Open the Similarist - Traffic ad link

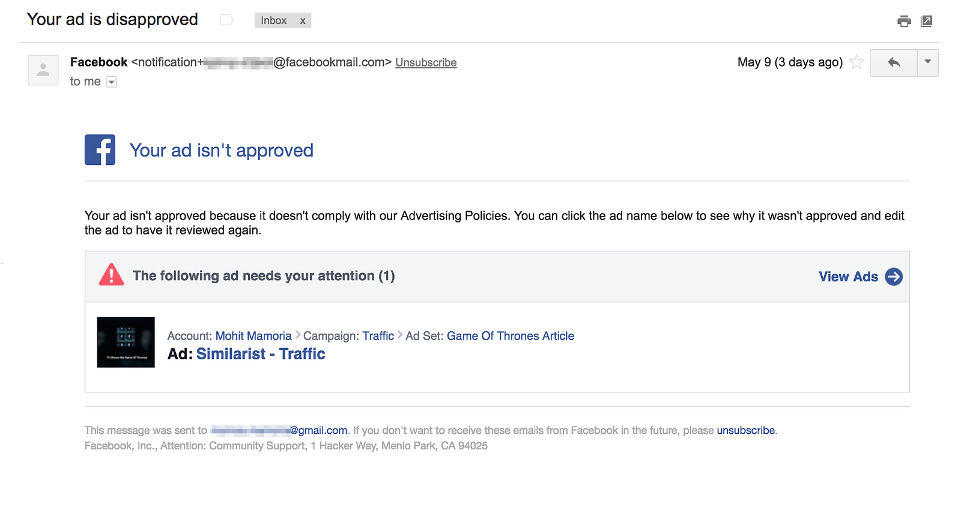(x=261, y=354)
